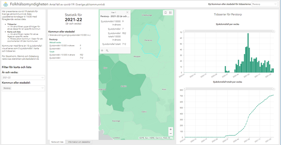Click the pan icon in popup footer
This screenshot has width=281, height=145.
coord(102,50)
